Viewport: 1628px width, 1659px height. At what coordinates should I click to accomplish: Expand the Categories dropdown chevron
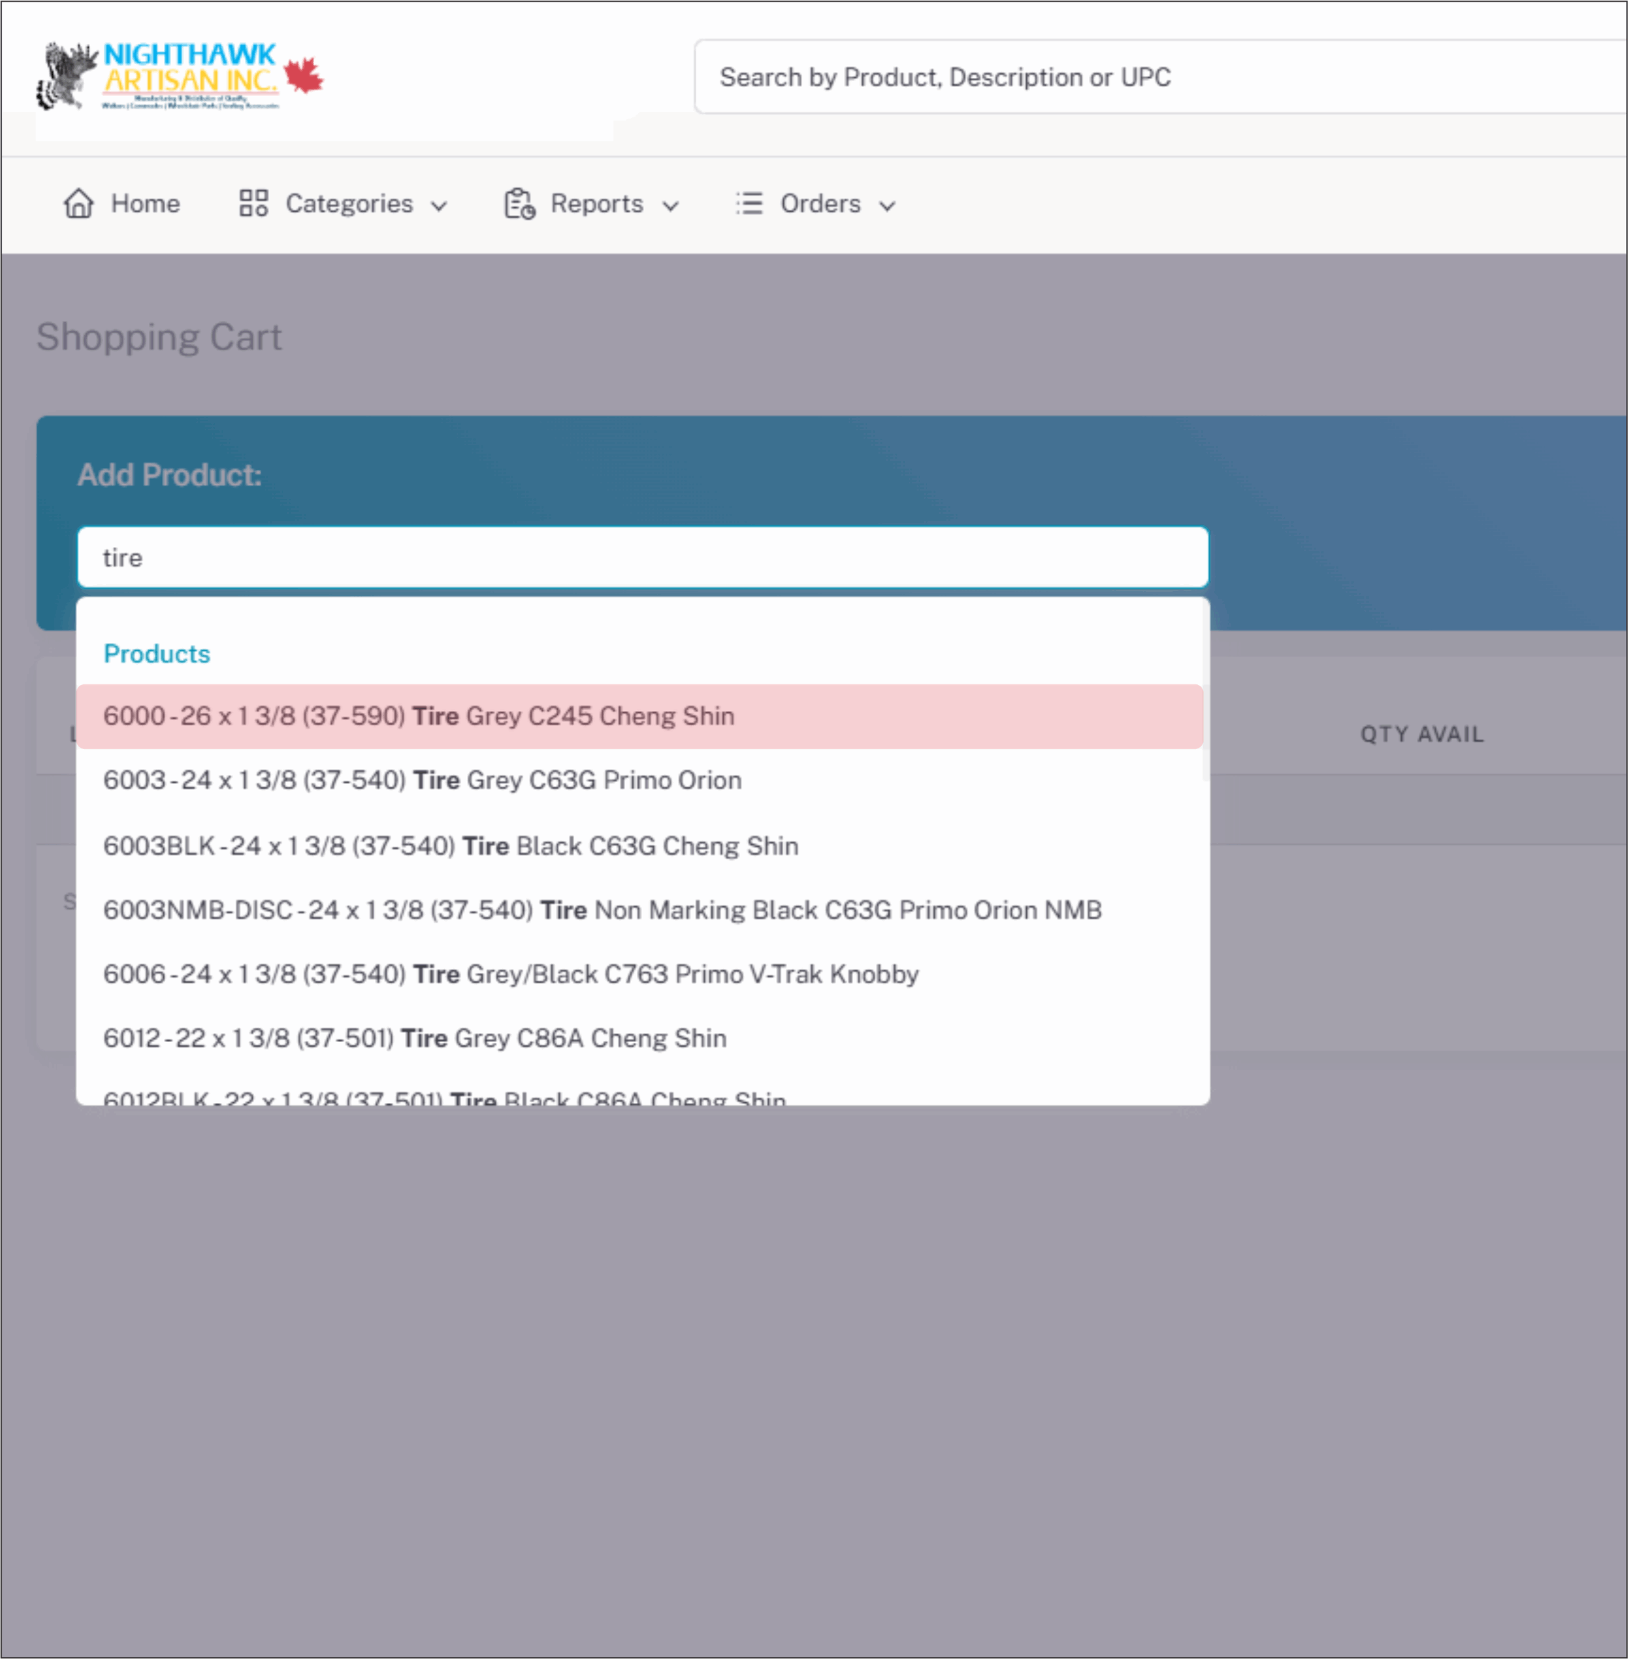pos(439,206)
